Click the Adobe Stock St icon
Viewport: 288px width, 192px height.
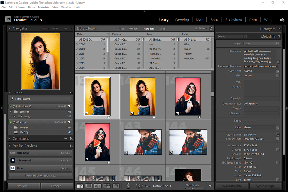tap(13, 160)
